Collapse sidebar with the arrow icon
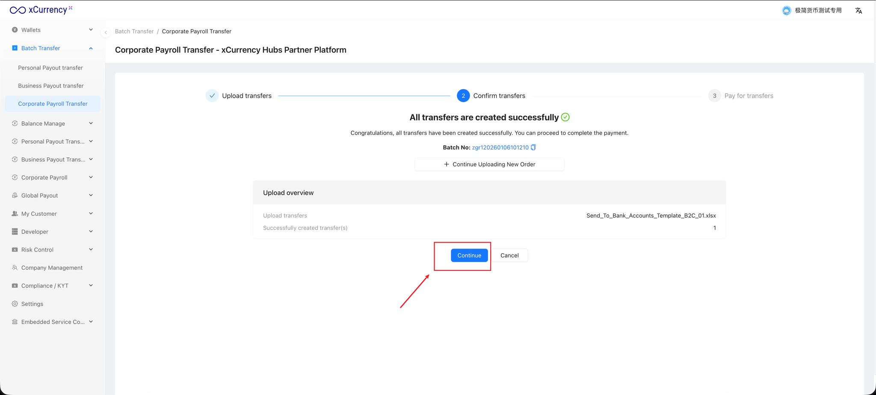876x395 pixels. [x=106, y=32]
